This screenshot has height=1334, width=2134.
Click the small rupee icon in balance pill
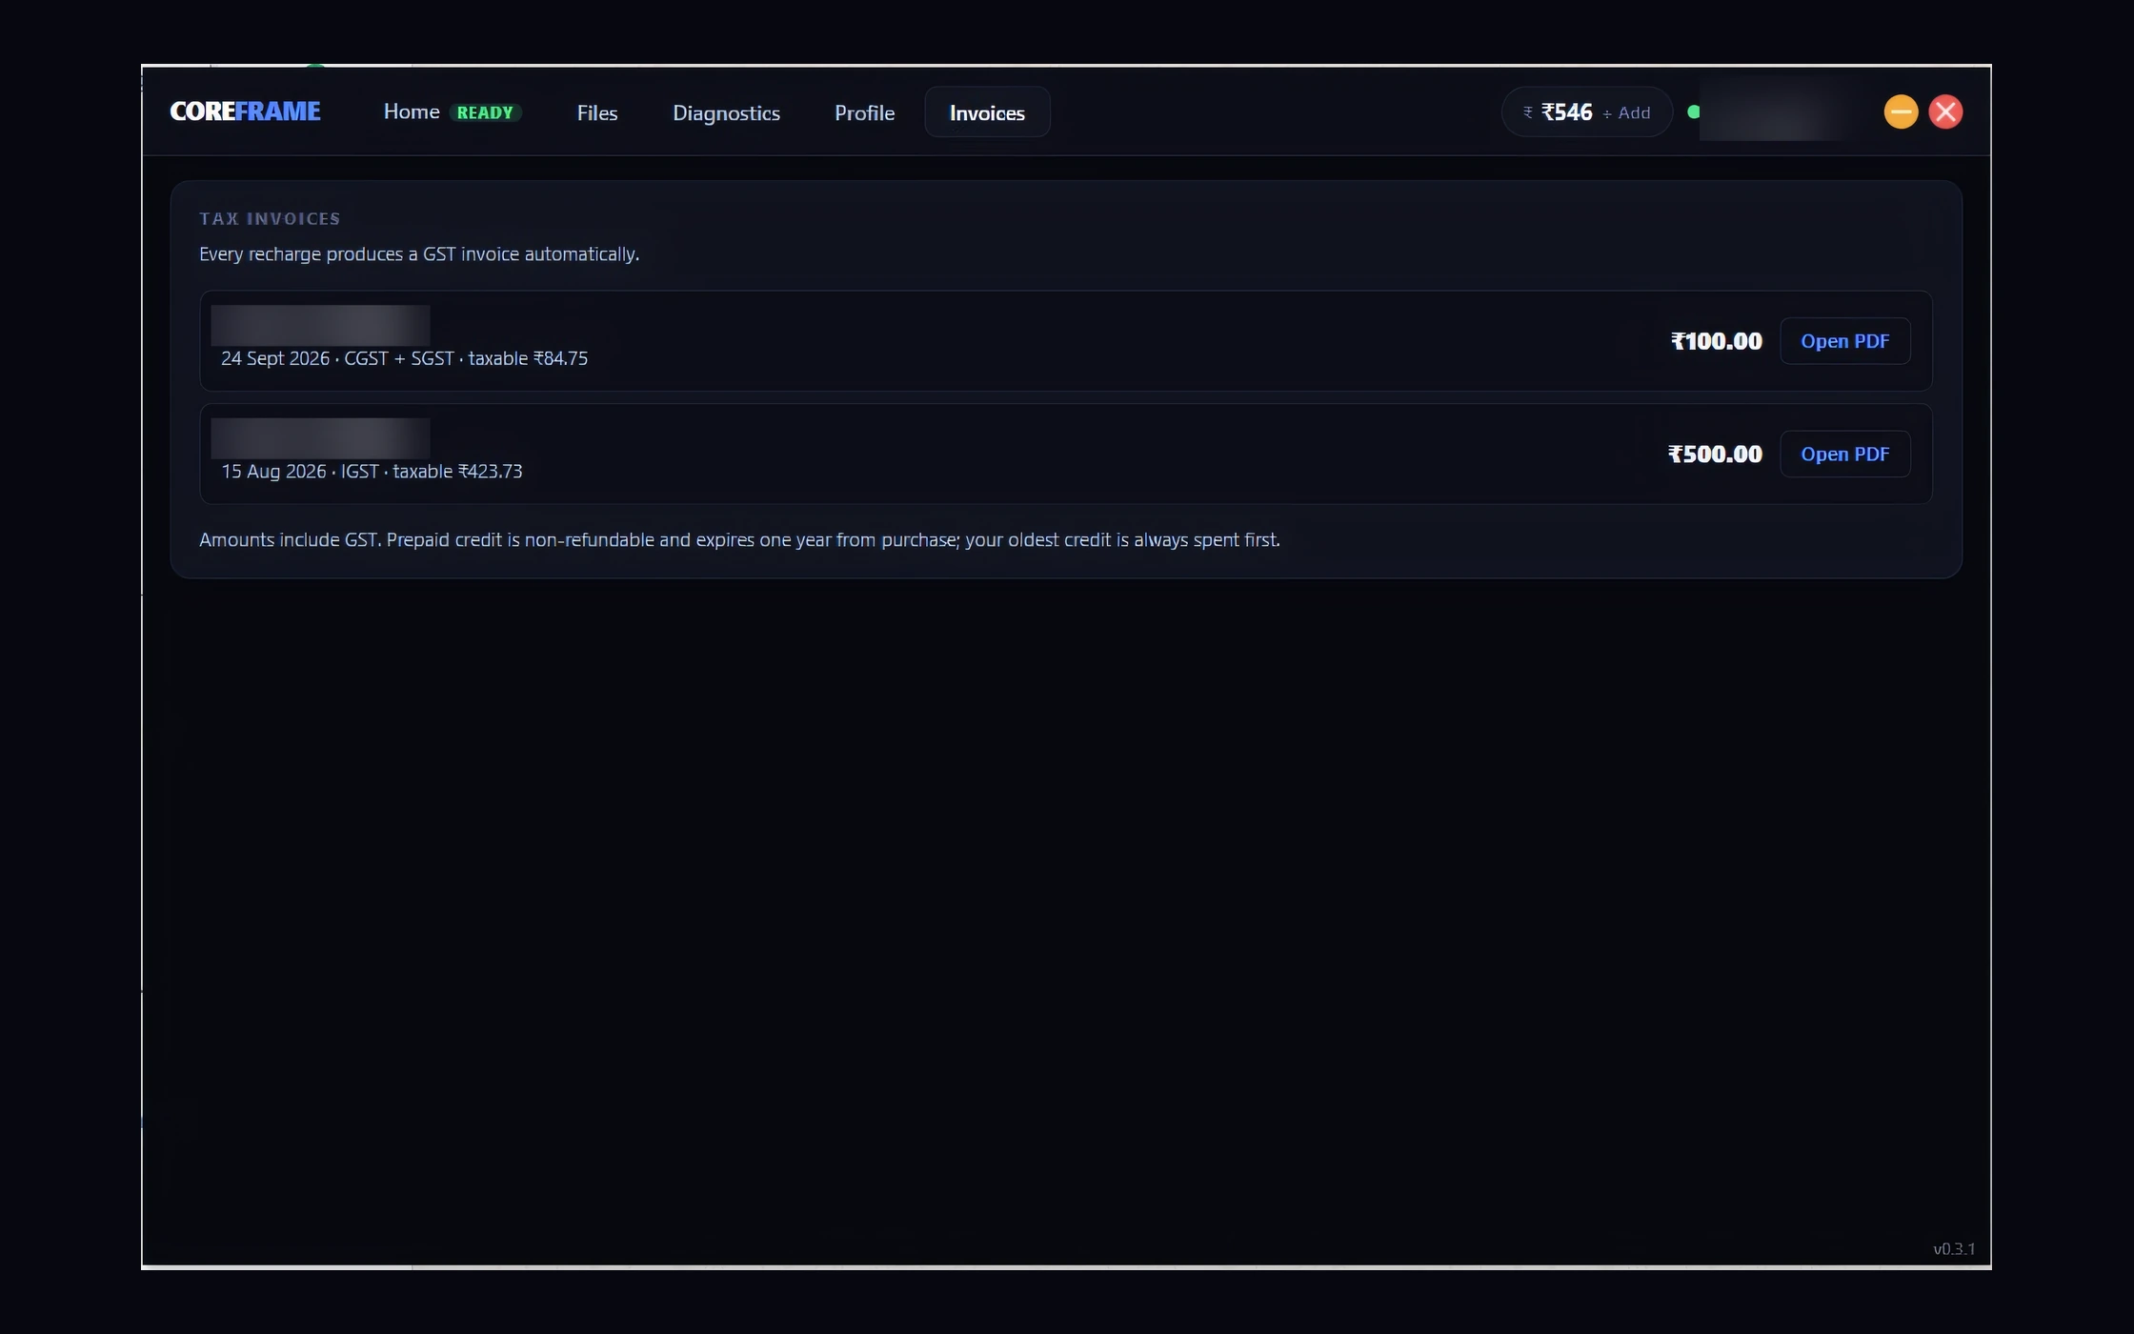pos(1528,112)
